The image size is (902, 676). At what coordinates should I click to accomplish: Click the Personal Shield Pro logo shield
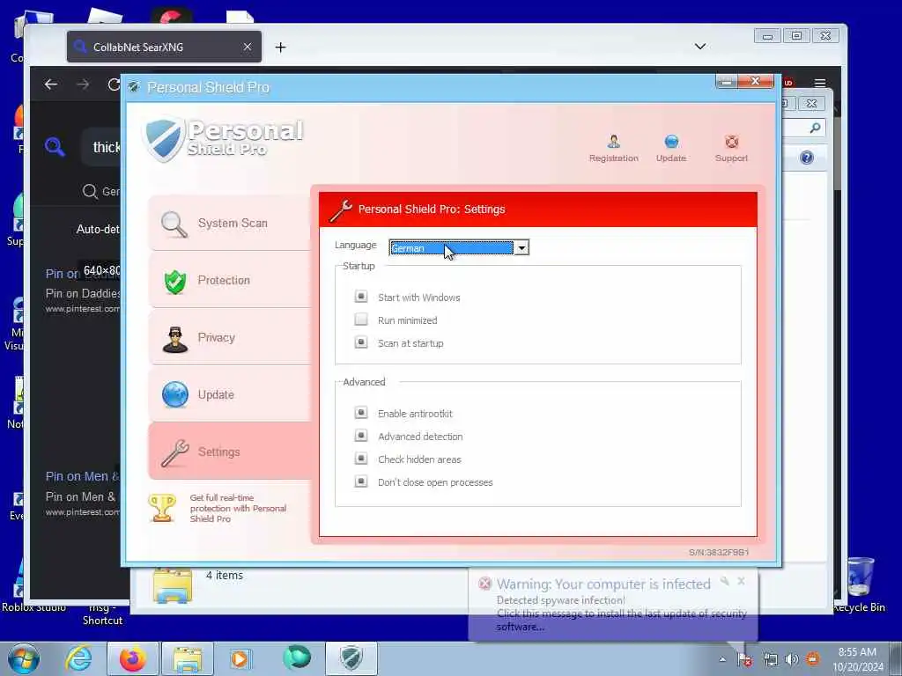(163, 138)
